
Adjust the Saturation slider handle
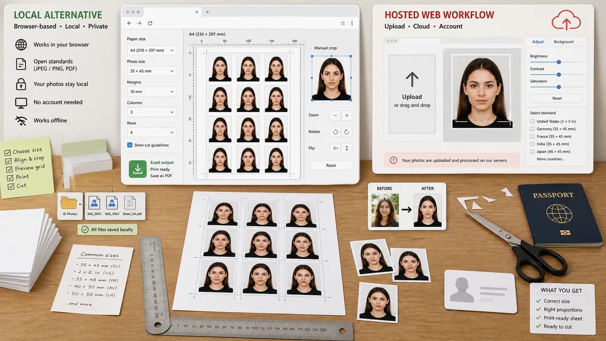click(x=559, y=87)
